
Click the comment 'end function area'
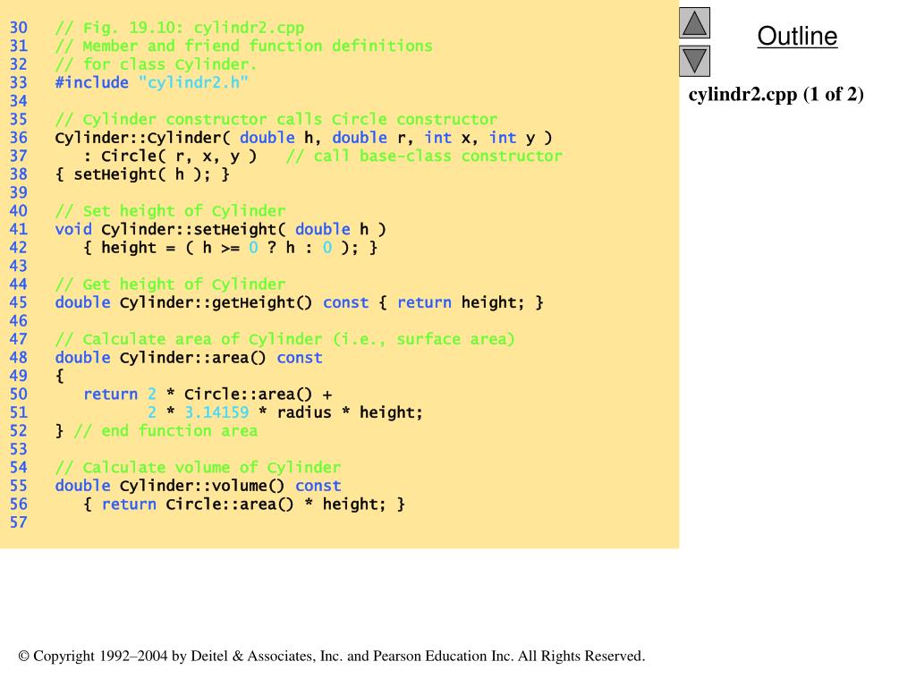(165, 431)
